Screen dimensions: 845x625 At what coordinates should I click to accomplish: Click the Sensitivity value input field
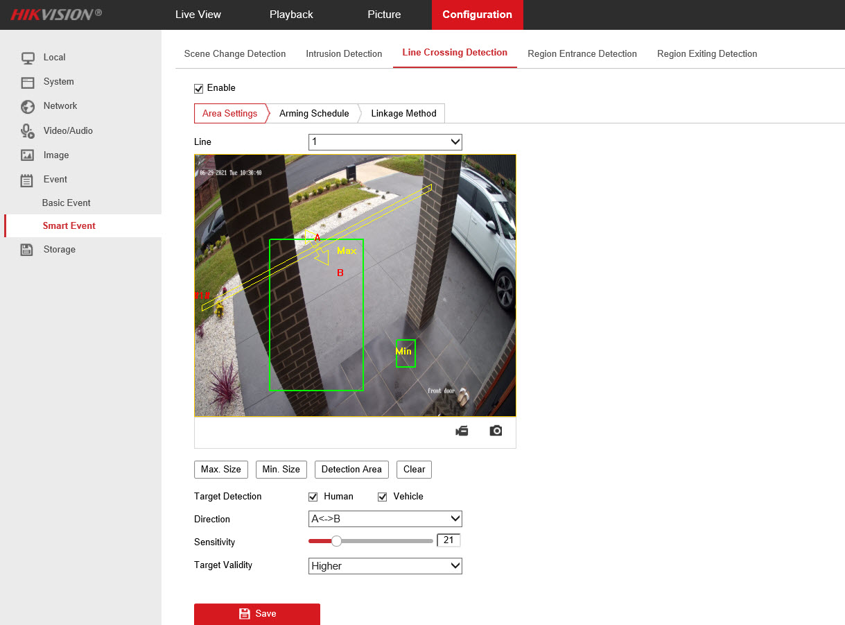click(x=448, y=540)
